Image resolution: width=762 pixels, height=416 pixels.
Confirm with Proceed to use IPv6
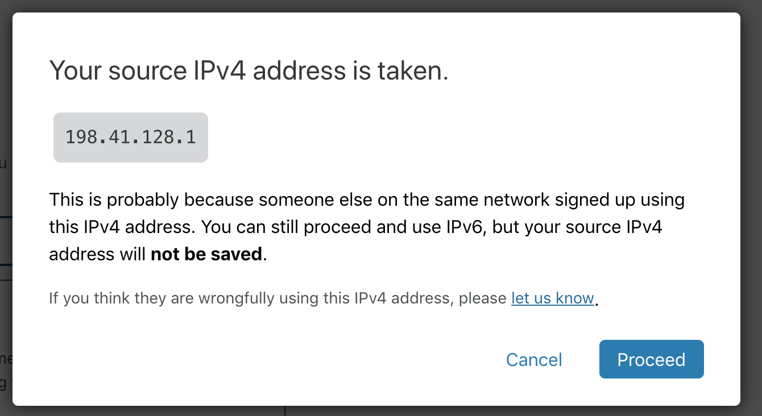pyautogui.click(x=651, y=359)
